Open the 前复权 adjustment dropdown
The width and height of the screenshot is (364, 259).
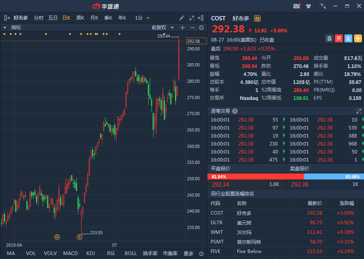(x=163, y=28)
